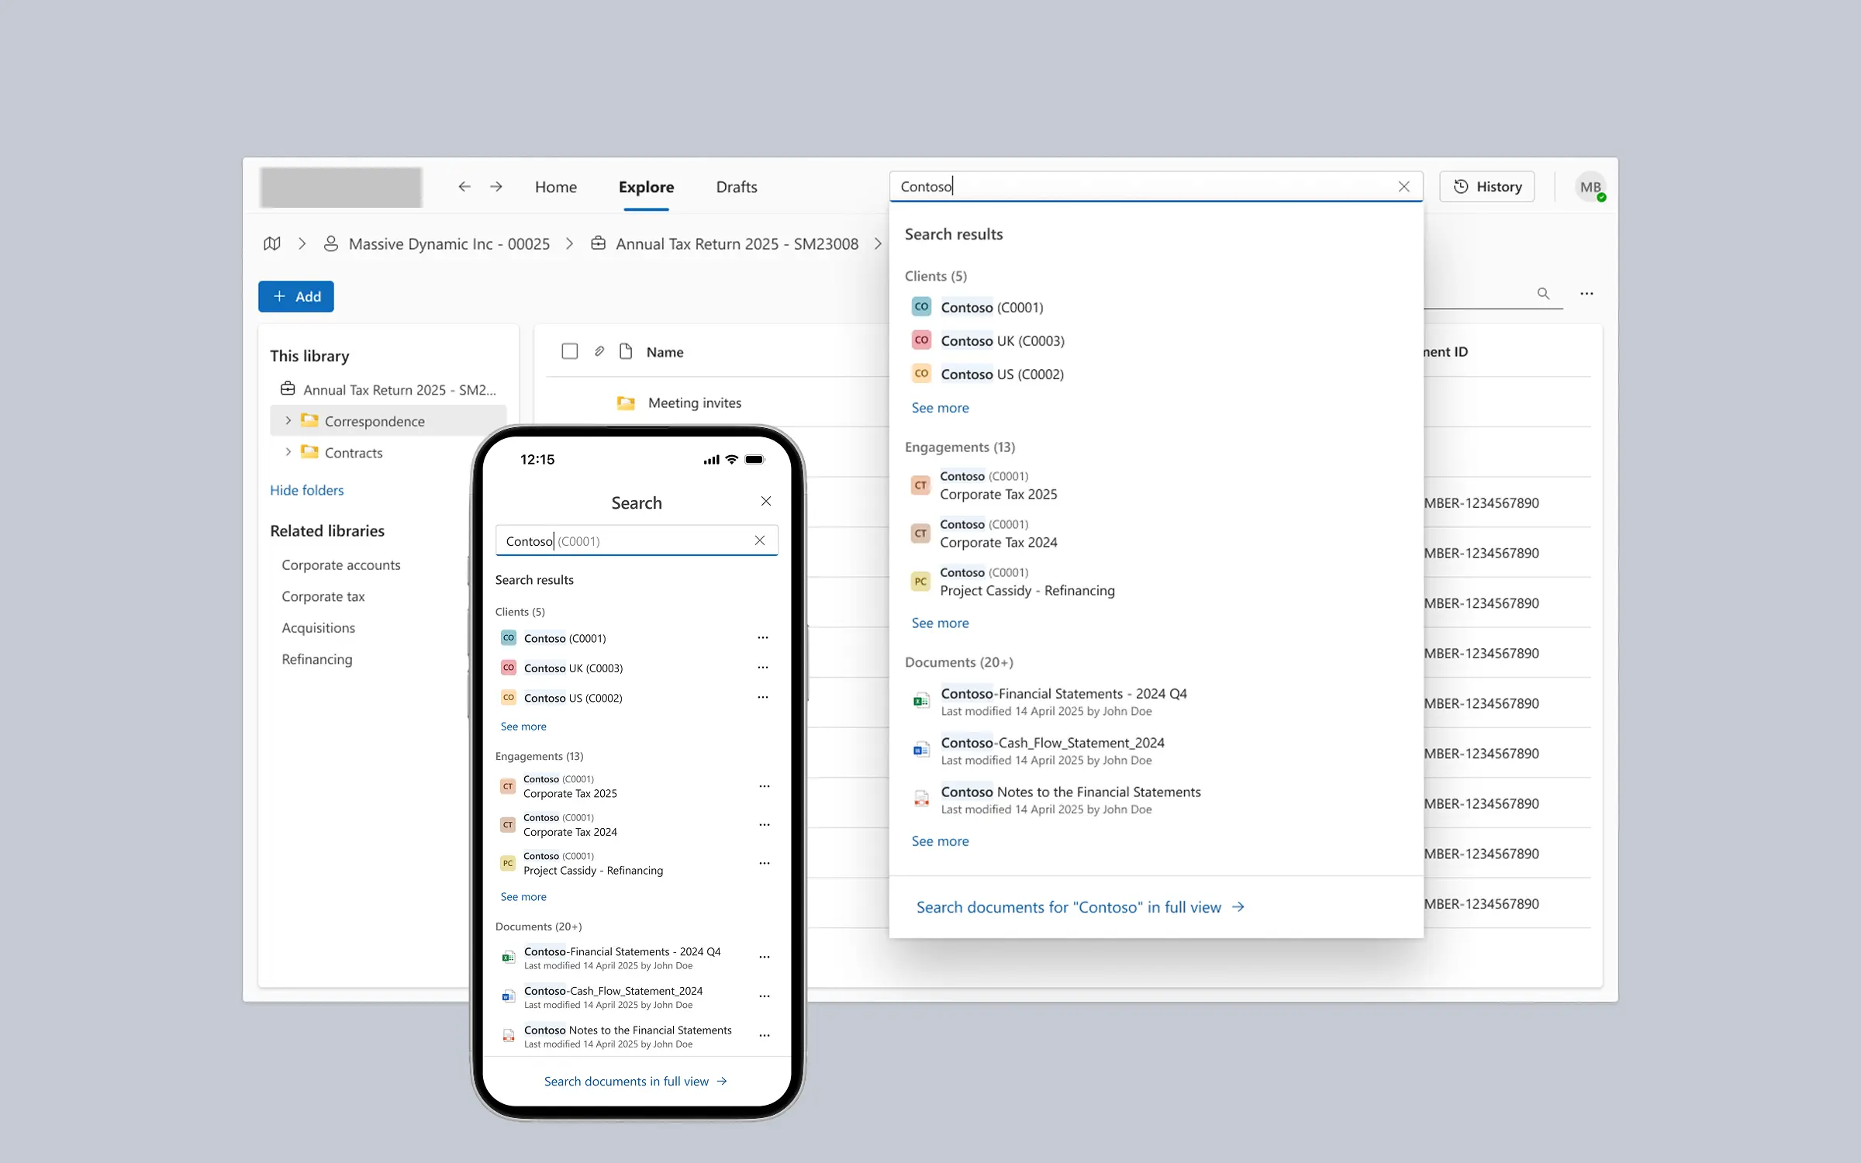Clear the desktop search box with X
1861x1163 pixels.
coord(1404,187)
